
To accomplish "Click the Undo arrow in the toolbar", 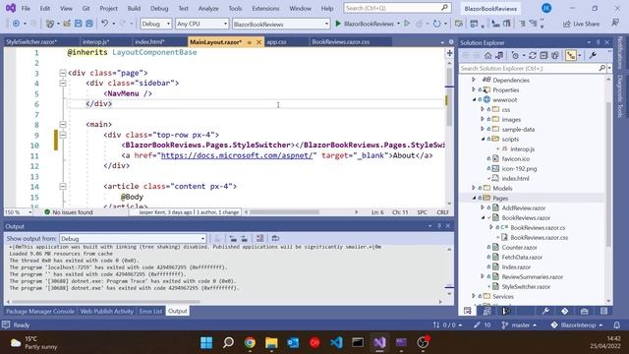I will pos(105,24).
